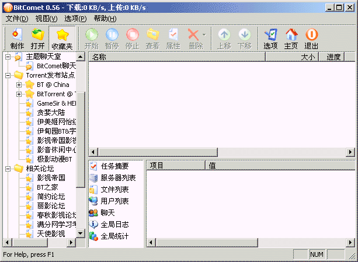Click task list horizontal scroll right arrow
The width and height of the screenshot is (358, 262).
point(350,152)
